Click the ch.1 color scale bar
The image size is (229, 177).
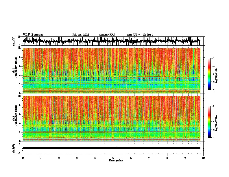click(209, 74)
